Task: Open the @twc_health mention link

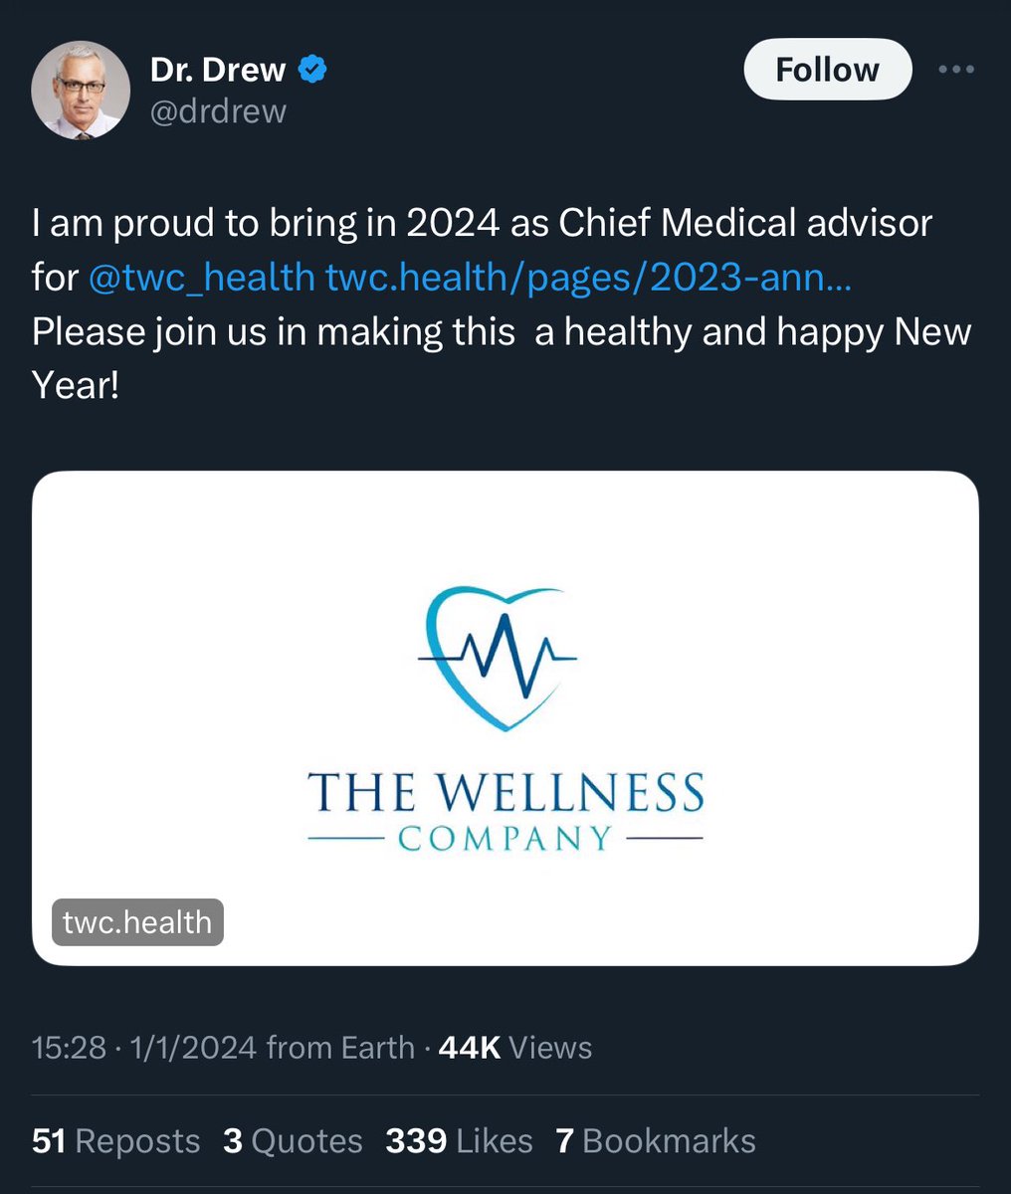Action: (202, 277)
